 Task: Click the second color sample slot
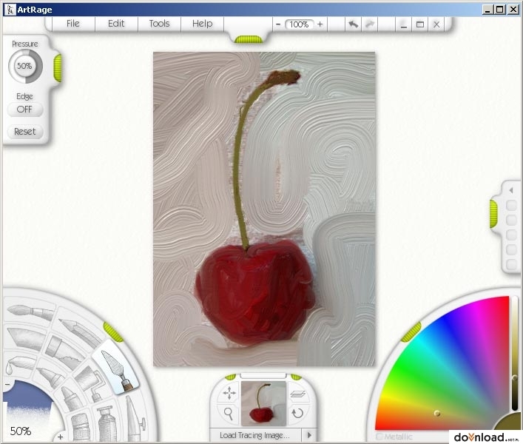click(511, 220)
